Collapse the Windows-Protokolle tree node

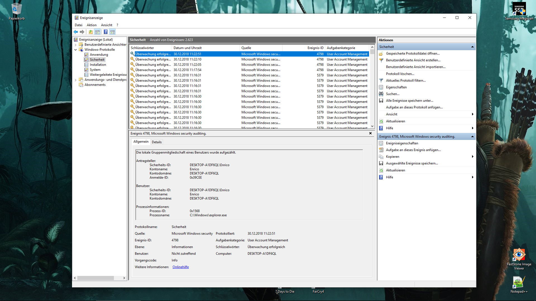click(76, 50)
